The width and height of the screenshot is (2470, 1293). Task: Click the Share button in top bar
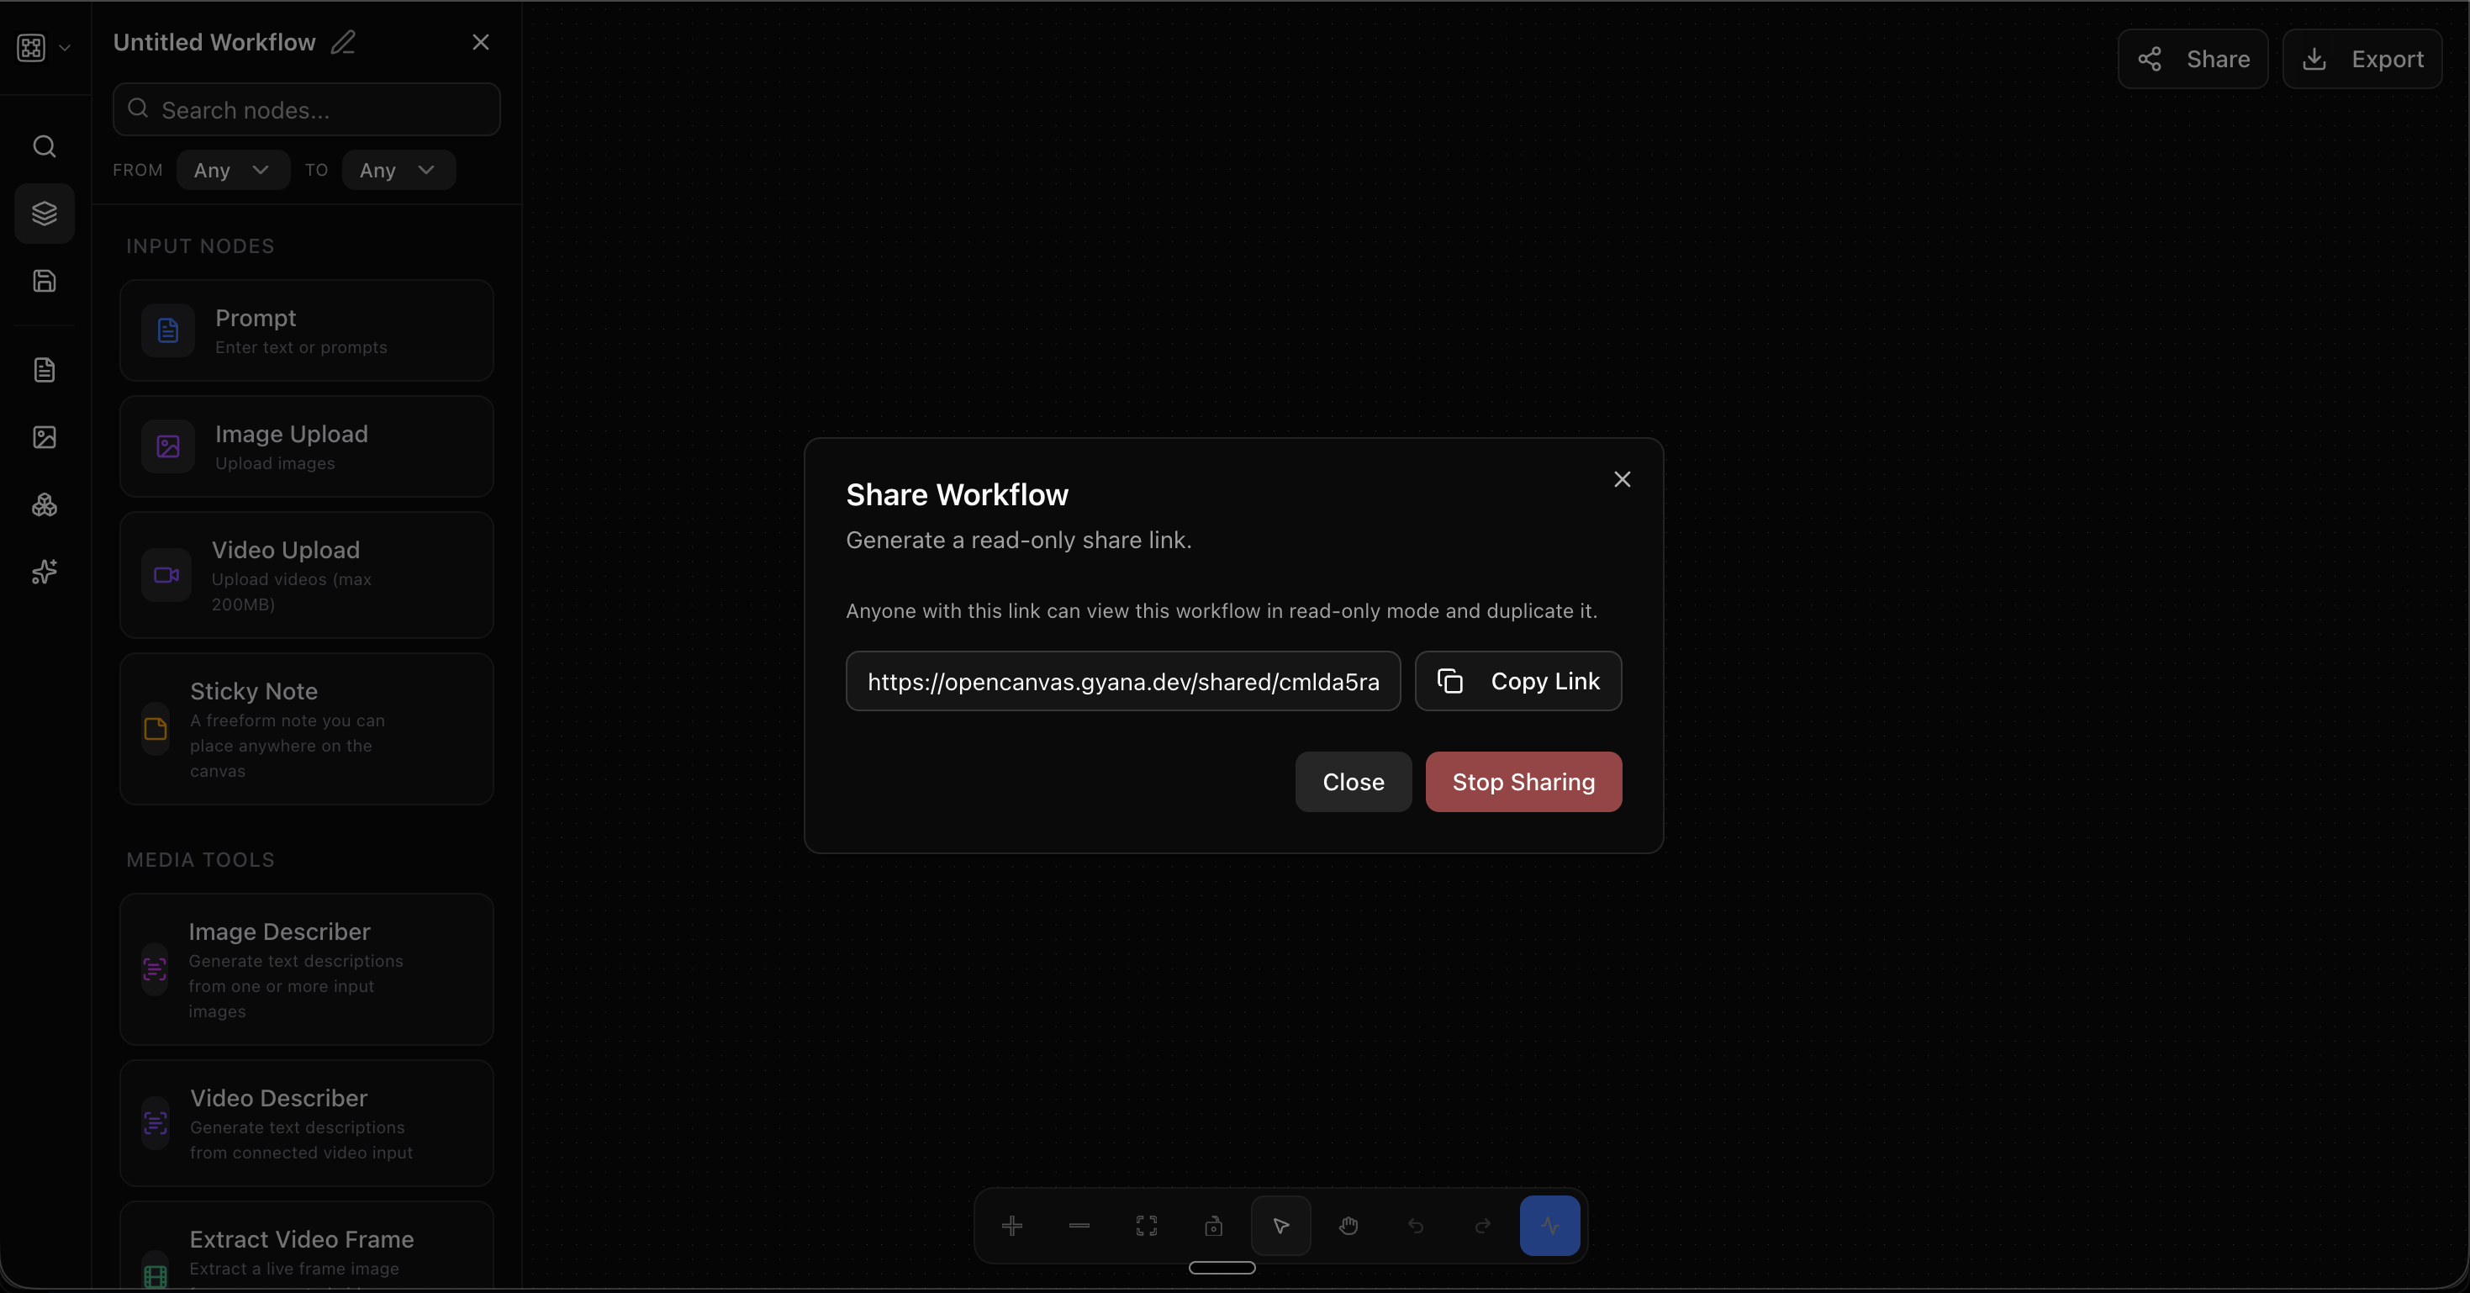pyautogui.click(x=2193, y=60)
